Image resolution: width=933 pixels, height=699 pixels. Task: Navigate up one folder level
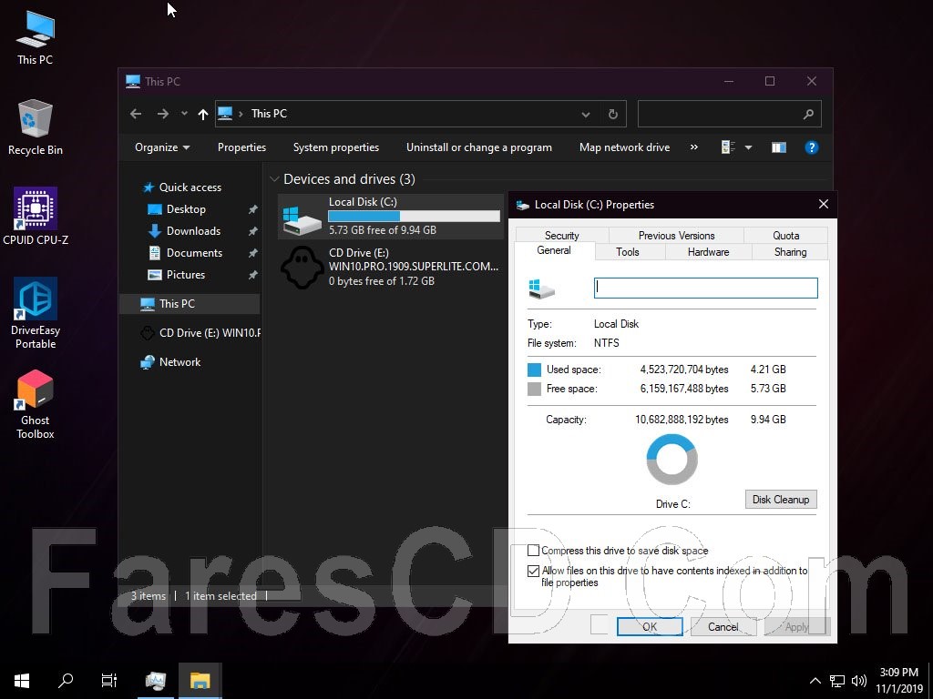[x=203, y=114]
